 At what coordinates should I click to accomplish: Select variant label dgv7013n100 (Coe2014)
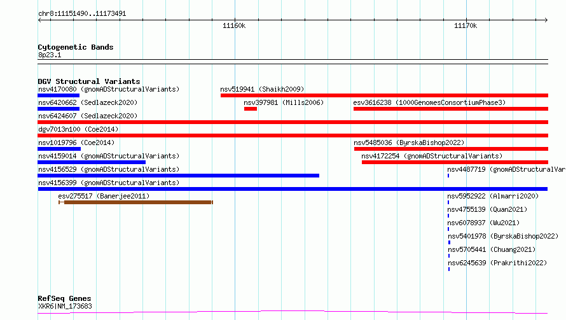point(78,129)
